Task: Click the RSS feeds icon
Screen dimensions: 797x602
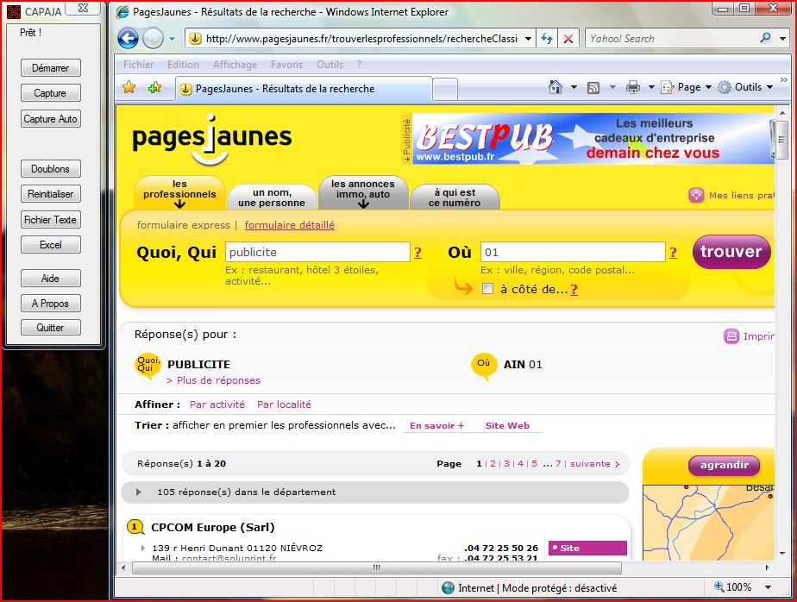Action: [x=593, y=87]
